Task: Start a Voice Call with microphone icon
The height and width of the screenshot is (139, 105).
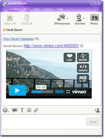Action: [27, 17]
